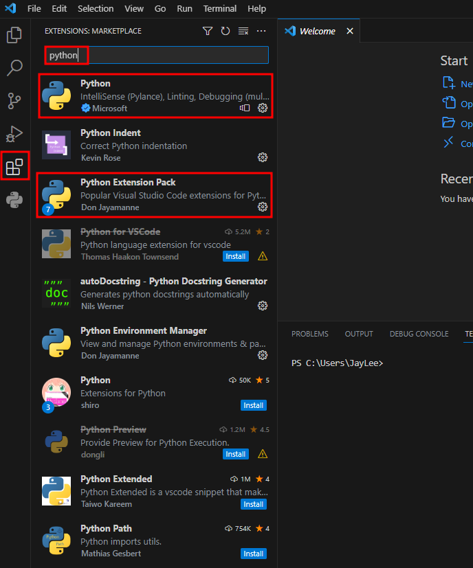Open the Run and Debug view
Screen dimensions: 473x568
coord(14,134)
